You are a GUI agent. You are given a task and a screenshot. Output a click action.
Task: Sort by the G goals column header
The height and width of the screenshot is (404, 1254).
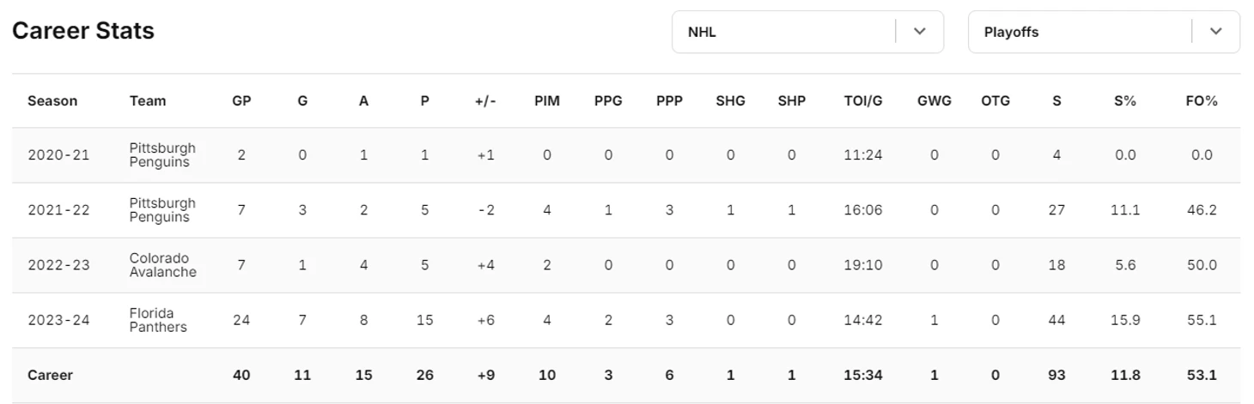[302, 101]
